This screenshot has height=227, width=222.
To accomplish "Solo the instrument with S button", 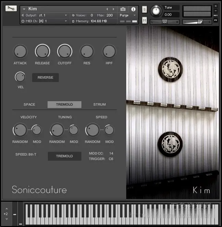I will point(144,10).
